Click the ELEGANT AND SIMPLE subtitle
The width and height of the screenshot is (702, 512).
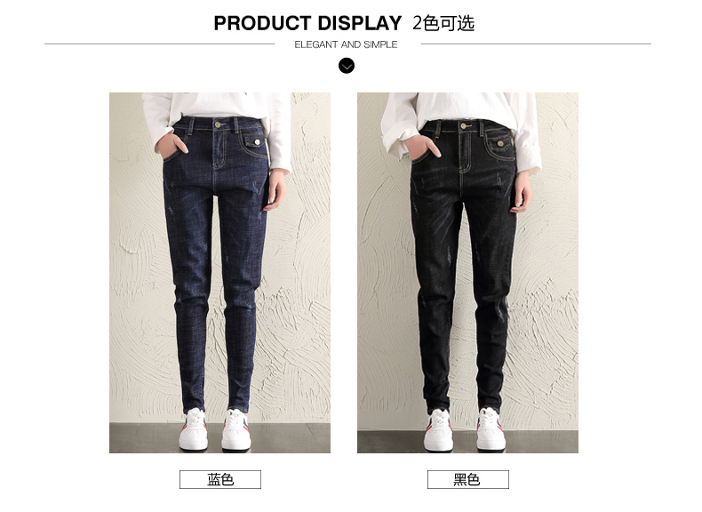(x=346, y=44)
